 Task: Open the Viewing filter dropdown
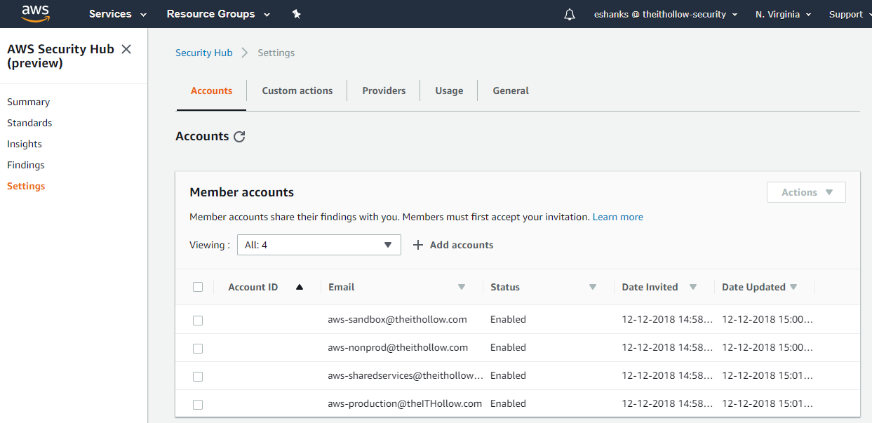click(318, 245)
